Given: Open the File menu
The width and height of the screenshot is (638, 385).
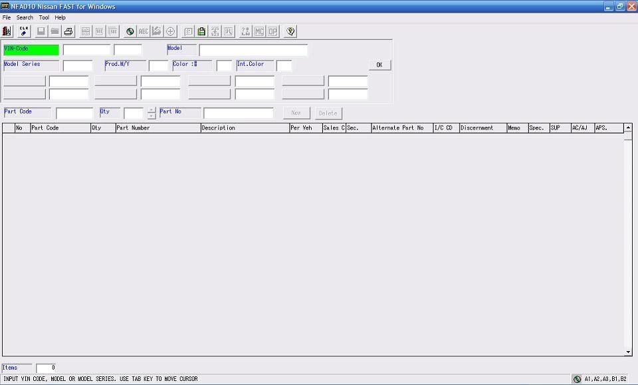Looking at the screenshot, I should (7, 17).
